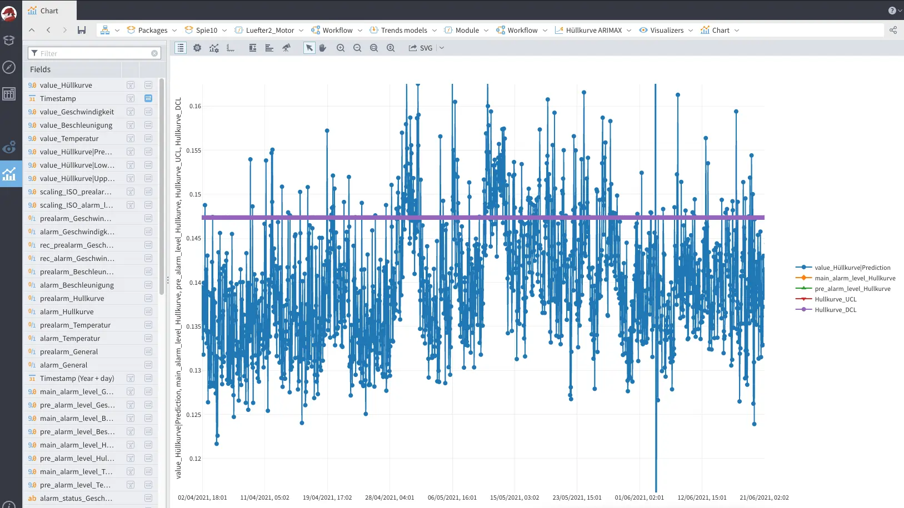The image size is (904, 508).
Task: Open the Trends models breadcrumb
Action: tap(398, 30)
